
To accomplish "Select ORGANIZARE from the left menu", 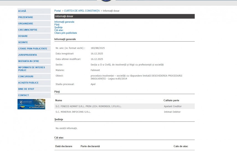I will (26, 24).
